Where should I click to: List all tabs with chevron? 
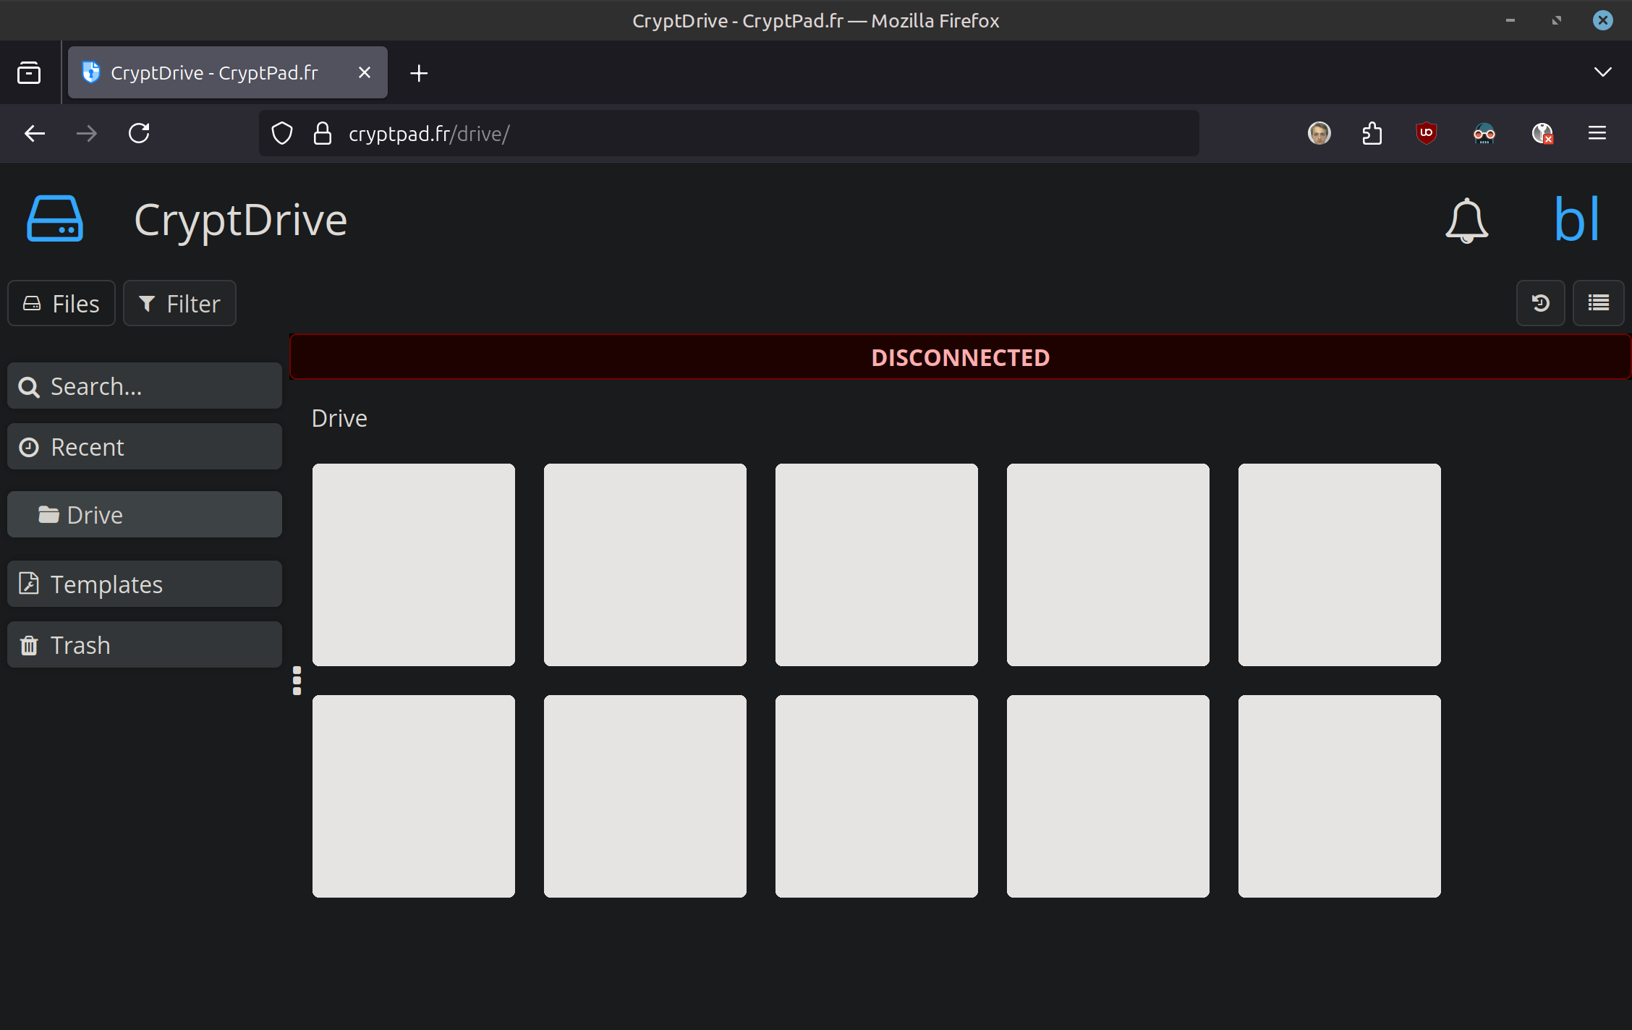[1602, 72]
